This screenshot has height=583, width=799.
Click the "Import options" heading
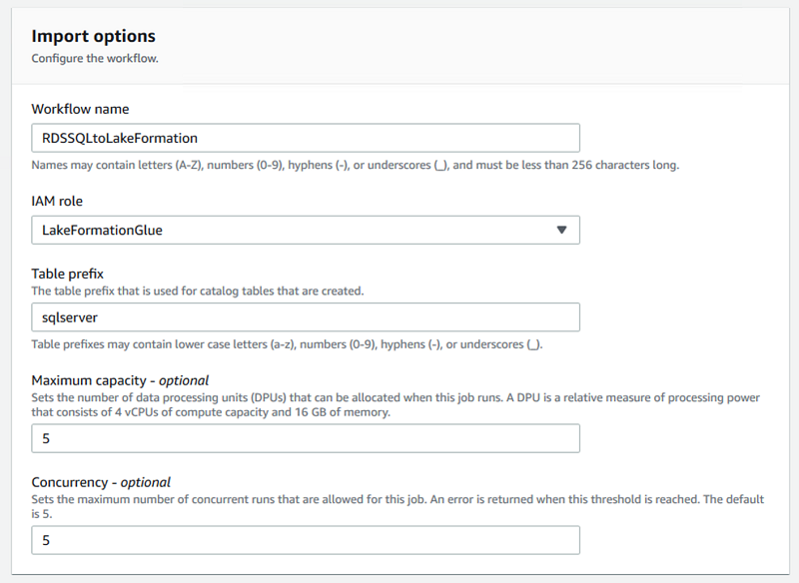point(94,36)
